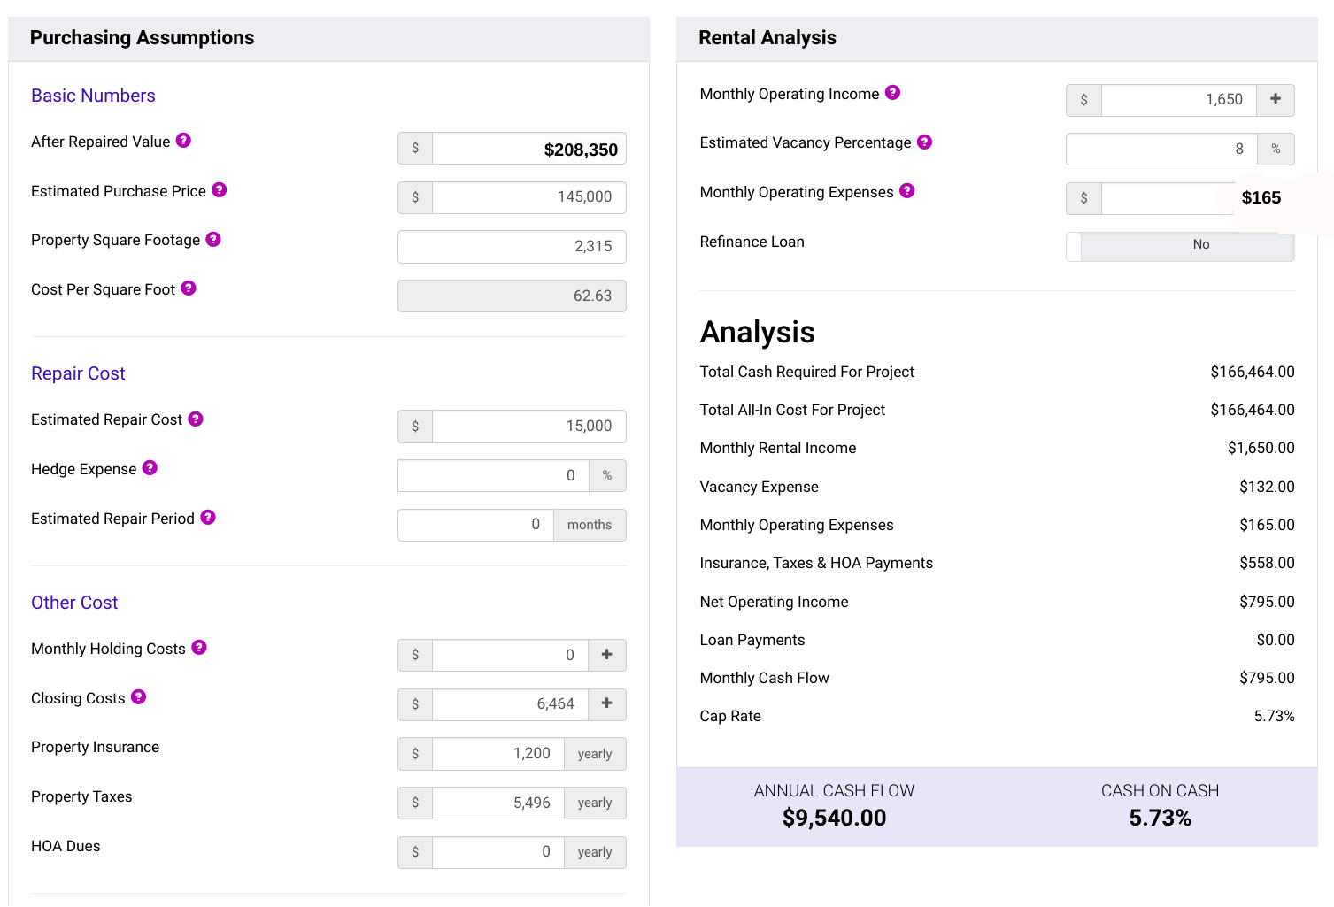
Task: Select the Estimated Repair Cost field
Action: (x=528, y=427)
